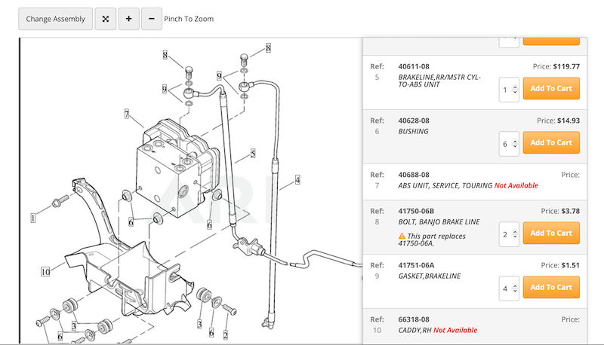Screen dimensions: 604x345
Task: Add gasket 41751-06A to cart
Action: [x=551, y=287]
